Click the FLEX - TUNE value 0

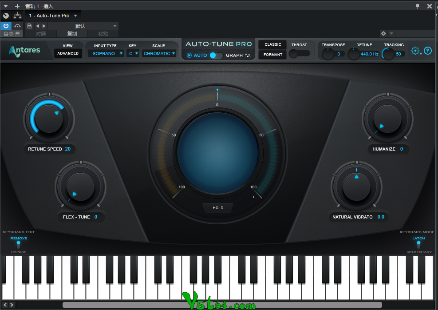tap(96, 217)
